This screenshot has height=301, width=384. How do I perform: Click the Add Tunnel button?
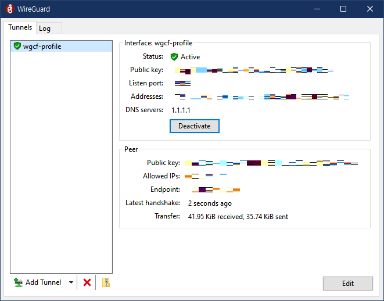click(x=38, y=282)
